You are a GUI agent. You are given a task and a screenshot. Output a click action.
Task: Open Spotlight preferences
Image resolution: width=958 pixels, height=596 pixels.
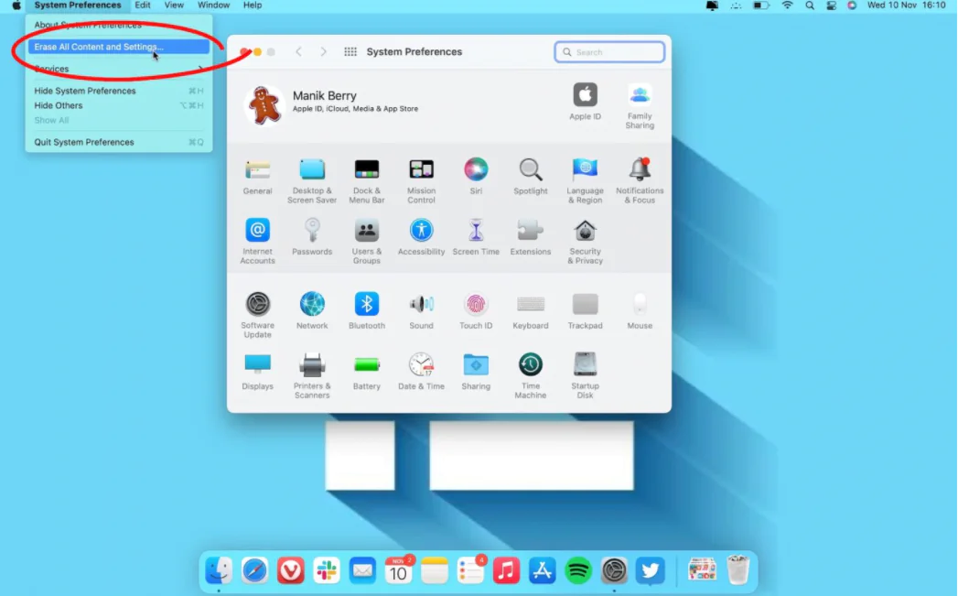pyautogui.click(x=530, y=171)
